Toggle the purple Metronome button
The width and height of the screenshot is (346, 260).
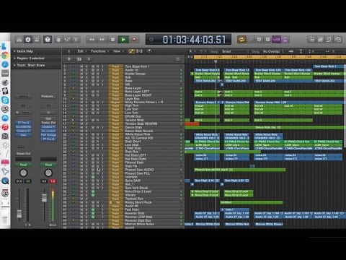(x=285, y=40)
